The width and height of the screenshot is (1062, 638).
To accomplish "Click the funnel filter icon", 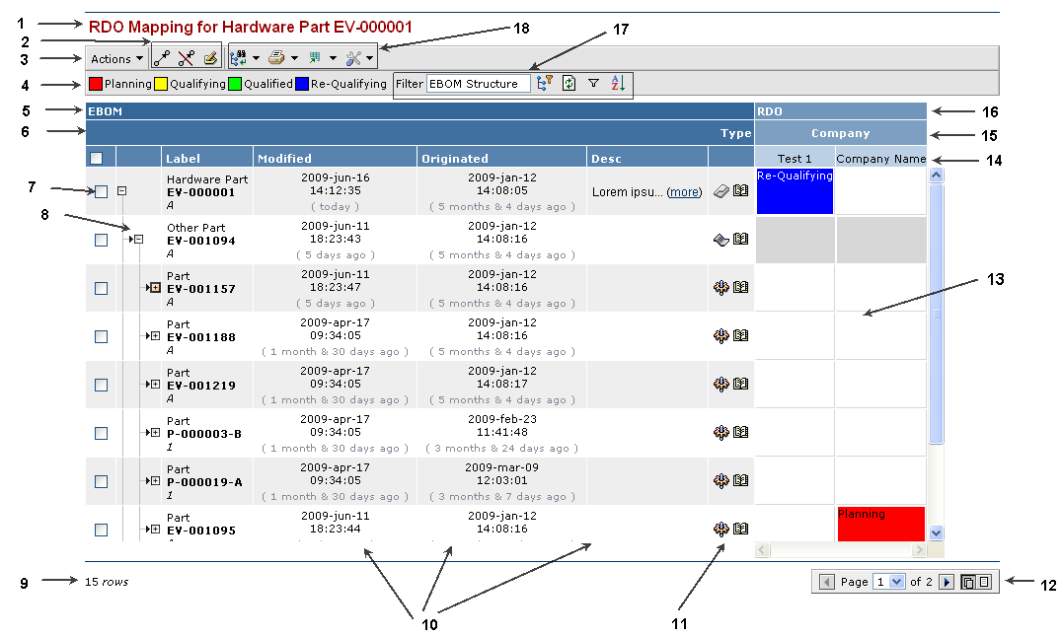I will click(593, 85).
